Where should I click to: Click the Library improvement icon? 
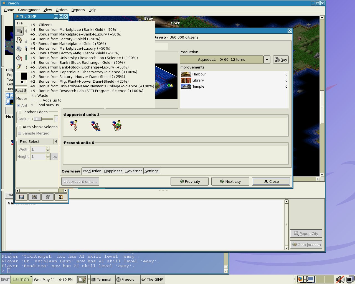(186, 80)
